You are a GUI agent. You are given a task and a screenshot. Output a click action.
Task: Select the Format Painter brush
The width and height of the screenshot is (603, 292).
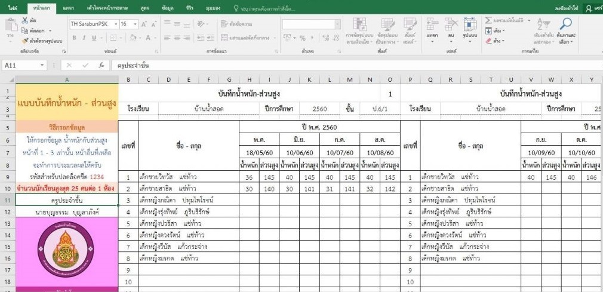[24, 41]
